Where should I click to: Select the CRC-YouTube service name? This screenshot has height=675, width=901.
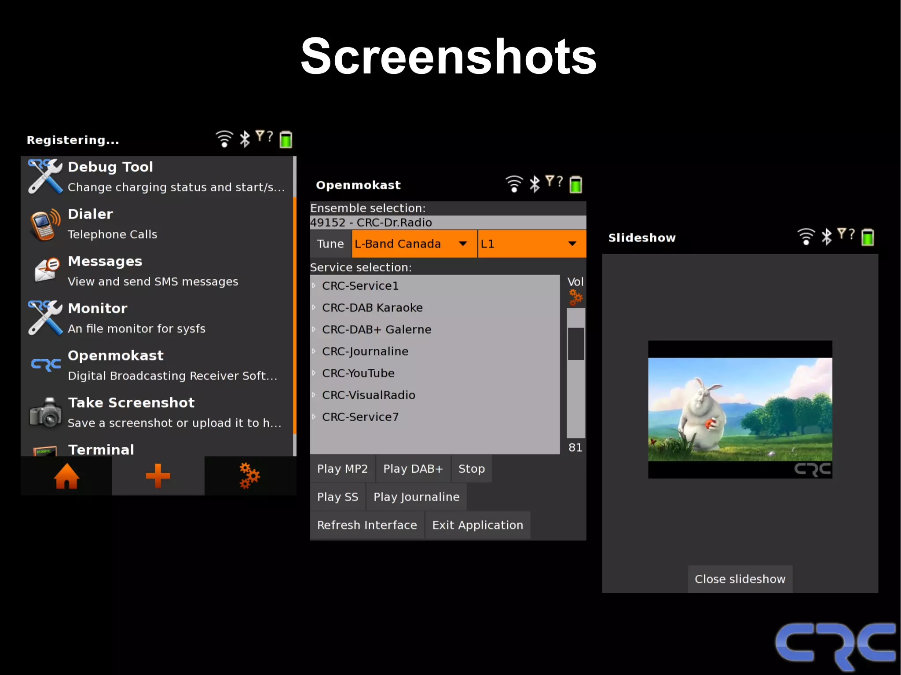(x=358, y=373)
